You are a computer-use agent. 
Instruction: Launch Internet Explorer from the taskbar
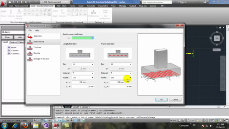[15, 126]
